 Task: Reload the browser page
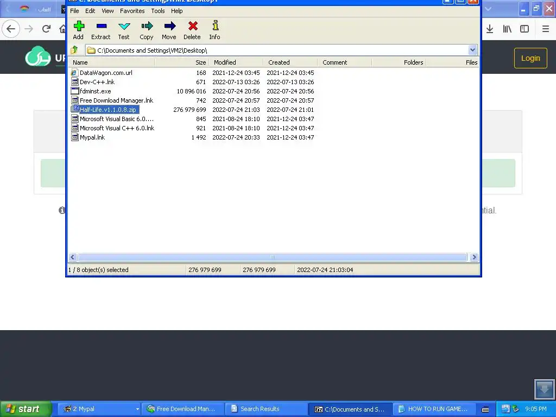46,29
